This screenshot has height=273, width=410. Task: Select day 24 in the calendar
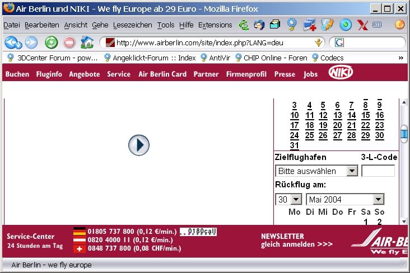tap(294, 135)
